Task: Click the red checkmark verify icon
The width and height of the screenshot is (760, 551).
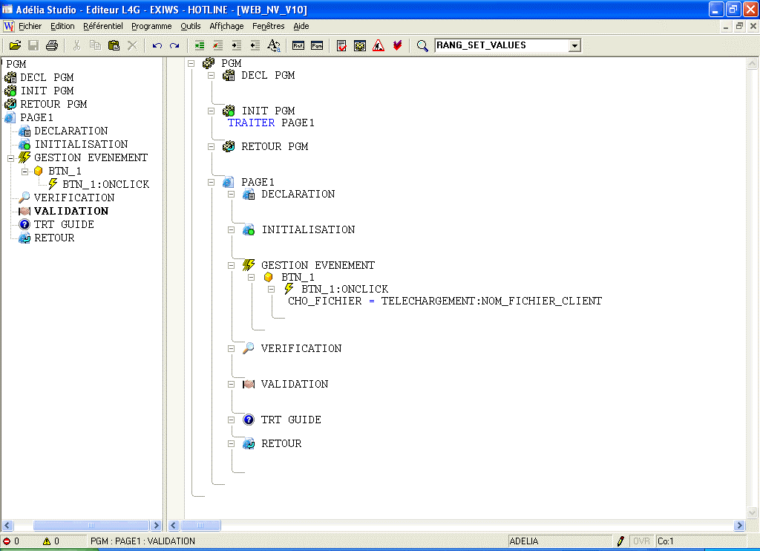Action: coord(397,45)
